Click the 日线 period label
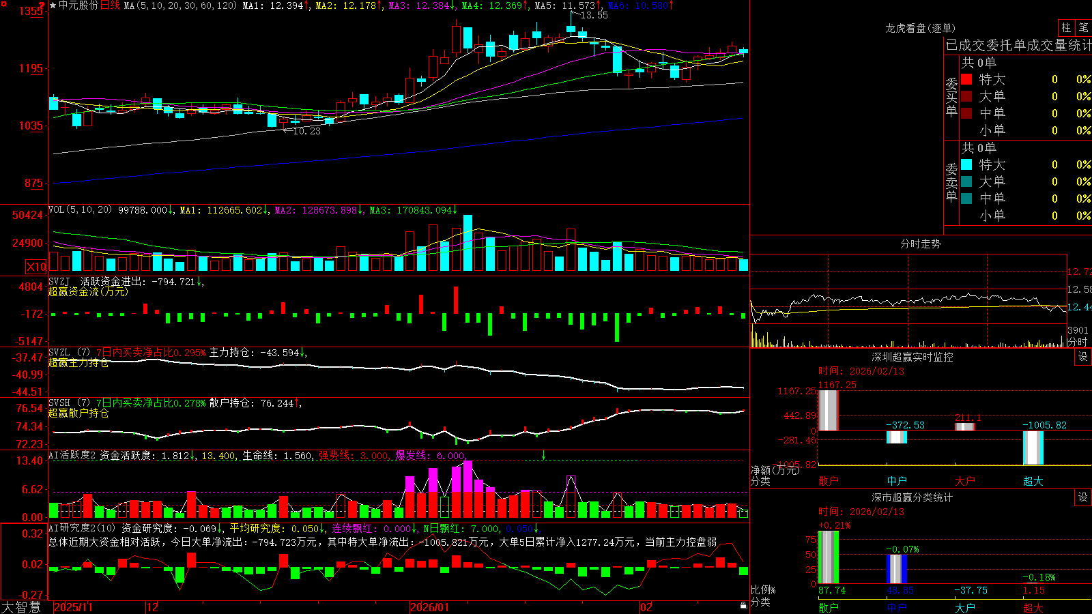 point(110,5)
